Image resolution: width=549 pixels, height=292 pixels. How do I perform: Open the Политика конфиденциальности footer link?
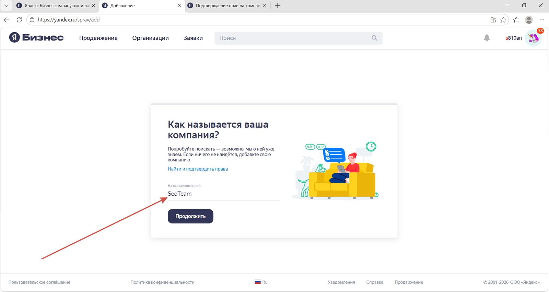point(162,282)
